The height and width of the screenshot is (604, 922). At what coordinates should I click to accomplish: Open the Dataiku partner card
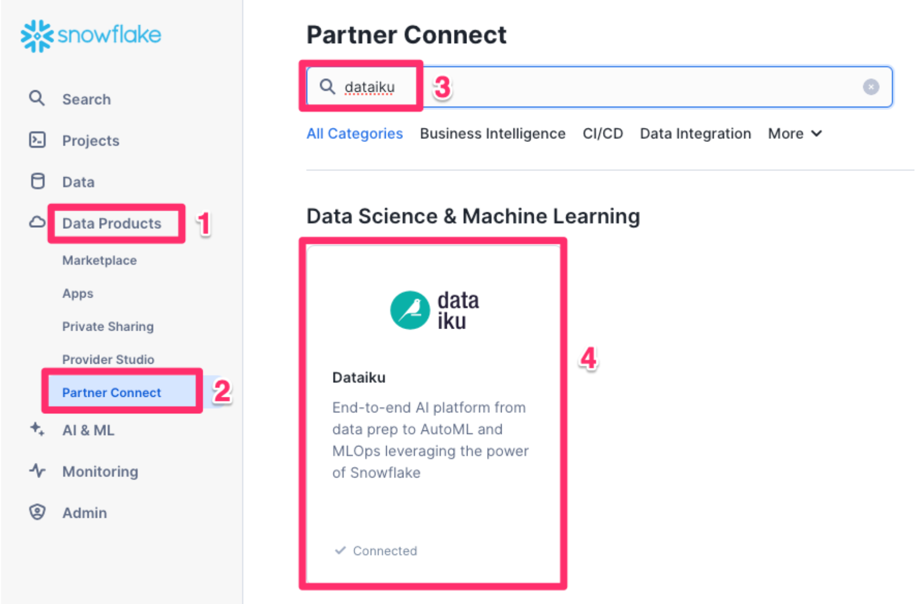click(x=433, y=411)
